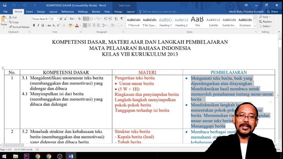This screenshot has height=159, width=283.
Task: Open File Explorer from the taskbar
Action: point(15,156)
